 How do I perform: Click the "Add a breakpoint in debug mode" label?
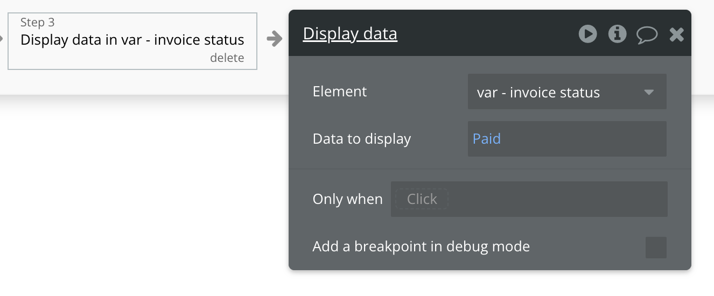click(x=421, y=247)
